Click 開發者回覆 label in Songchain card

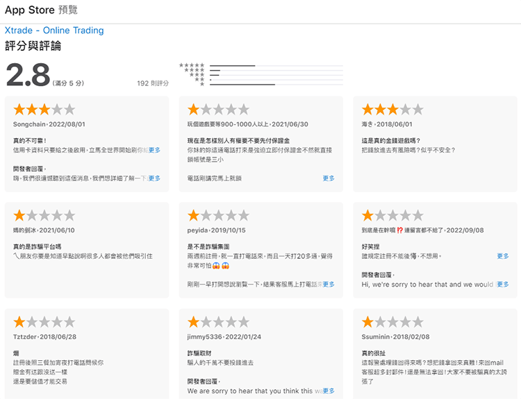click(30, 169)
